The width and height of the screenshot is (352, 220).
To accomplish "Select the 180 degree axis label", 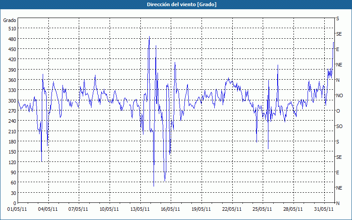I will pyautogui.click(x=12, y=142).
